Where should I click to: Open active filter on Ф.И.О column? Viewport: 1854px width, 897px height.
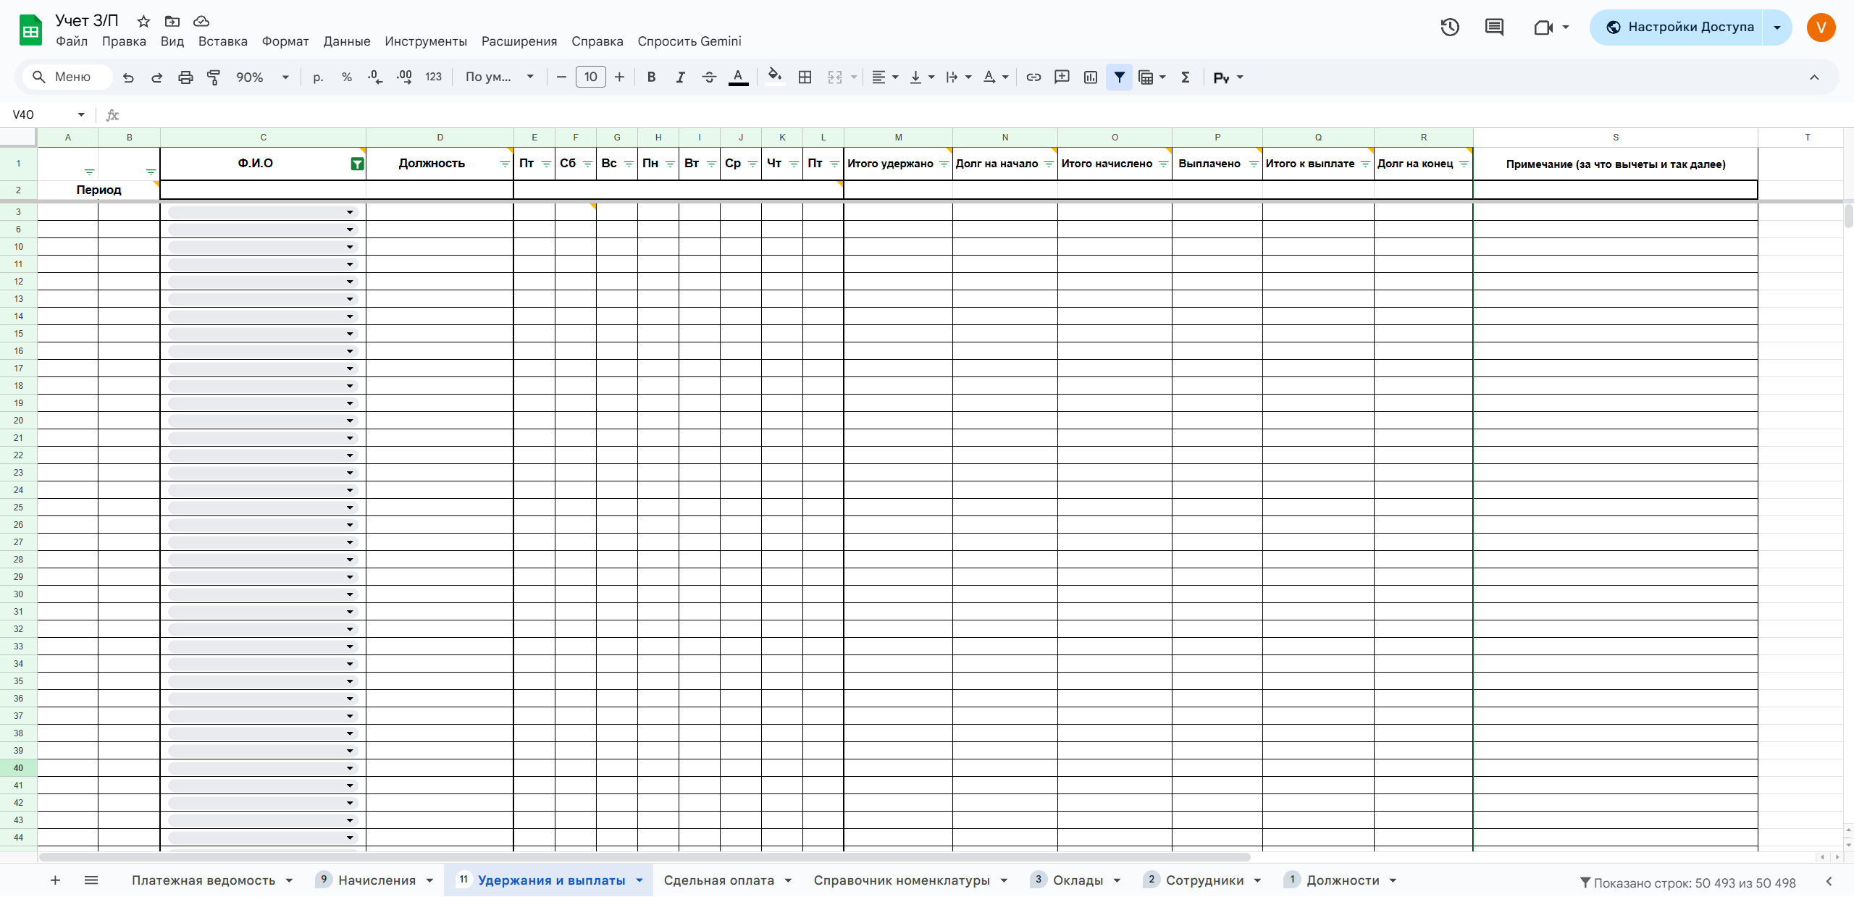pos(357,164)
